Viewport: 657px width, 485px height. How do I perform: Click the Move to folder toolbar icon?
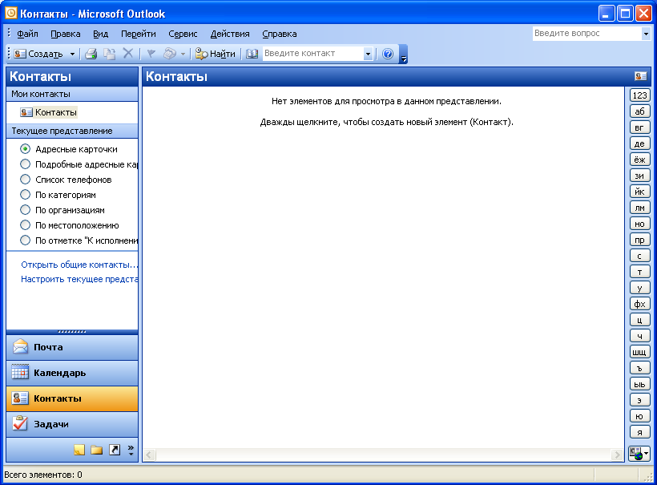pyautogui.click(x=110, y=54)
